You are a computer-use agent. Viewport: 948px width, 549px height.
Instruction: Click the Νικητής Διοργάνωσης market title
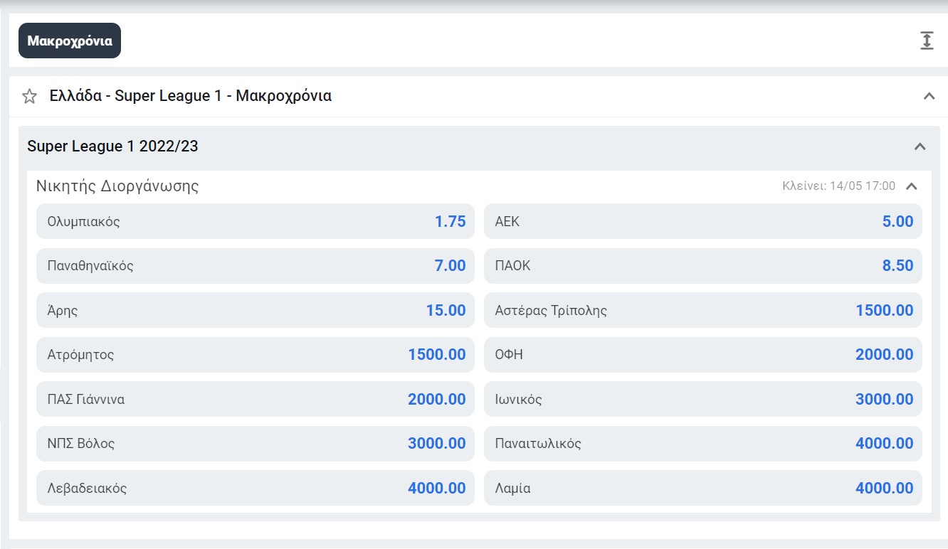coord(117,186)
